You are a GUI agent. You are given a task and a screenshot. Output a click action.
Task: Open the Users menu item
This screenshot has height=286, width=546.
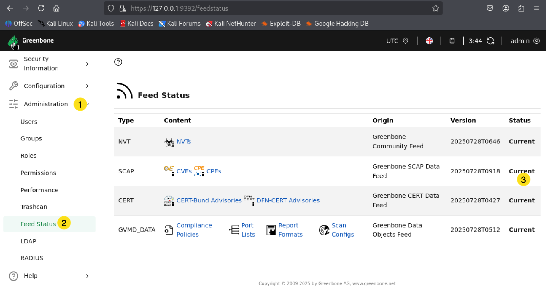(29, 122)
